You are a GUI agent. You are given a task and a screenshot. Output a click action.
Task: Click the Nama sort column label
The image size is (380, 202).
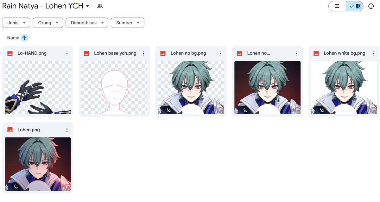pos(13,38)
